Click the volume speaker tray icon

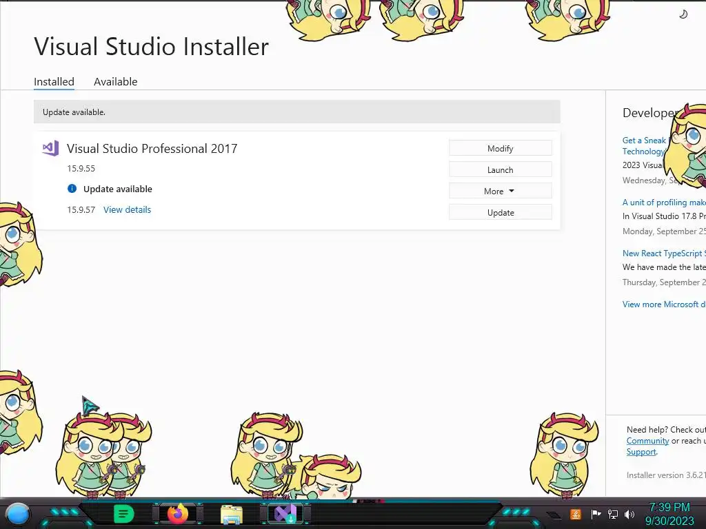(629, 514)
